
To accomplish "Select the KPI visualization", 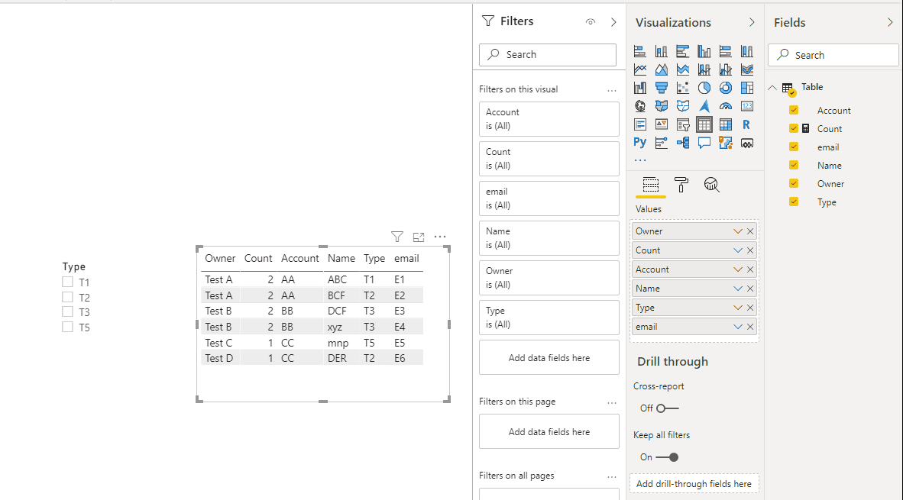I will 661,124.
